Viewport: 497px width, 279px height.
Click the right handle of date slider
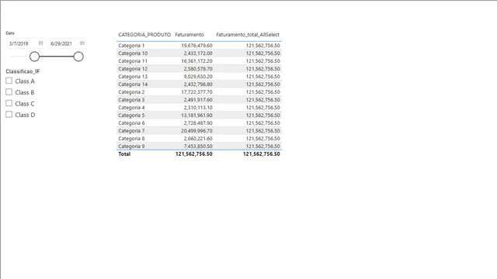[x=78, y=57]
